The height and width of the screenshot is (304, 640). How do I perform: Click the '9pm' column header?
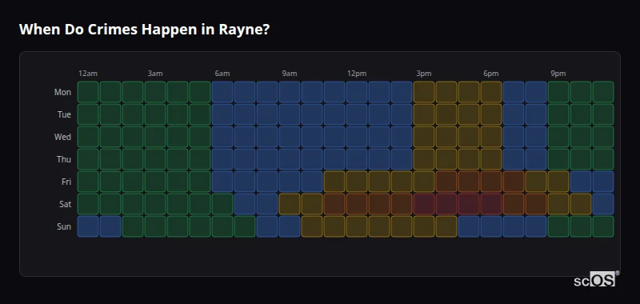pos(558,74)
